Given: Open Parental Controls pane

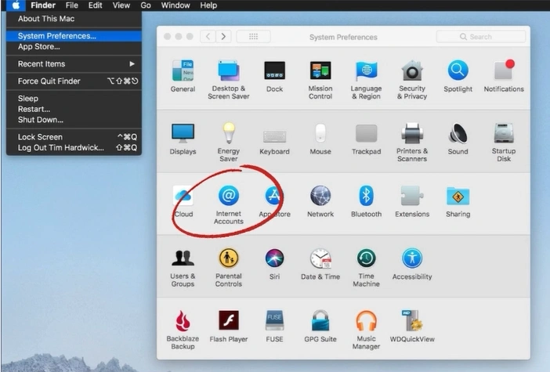Looking at the screenshot, I should point(228,268).
